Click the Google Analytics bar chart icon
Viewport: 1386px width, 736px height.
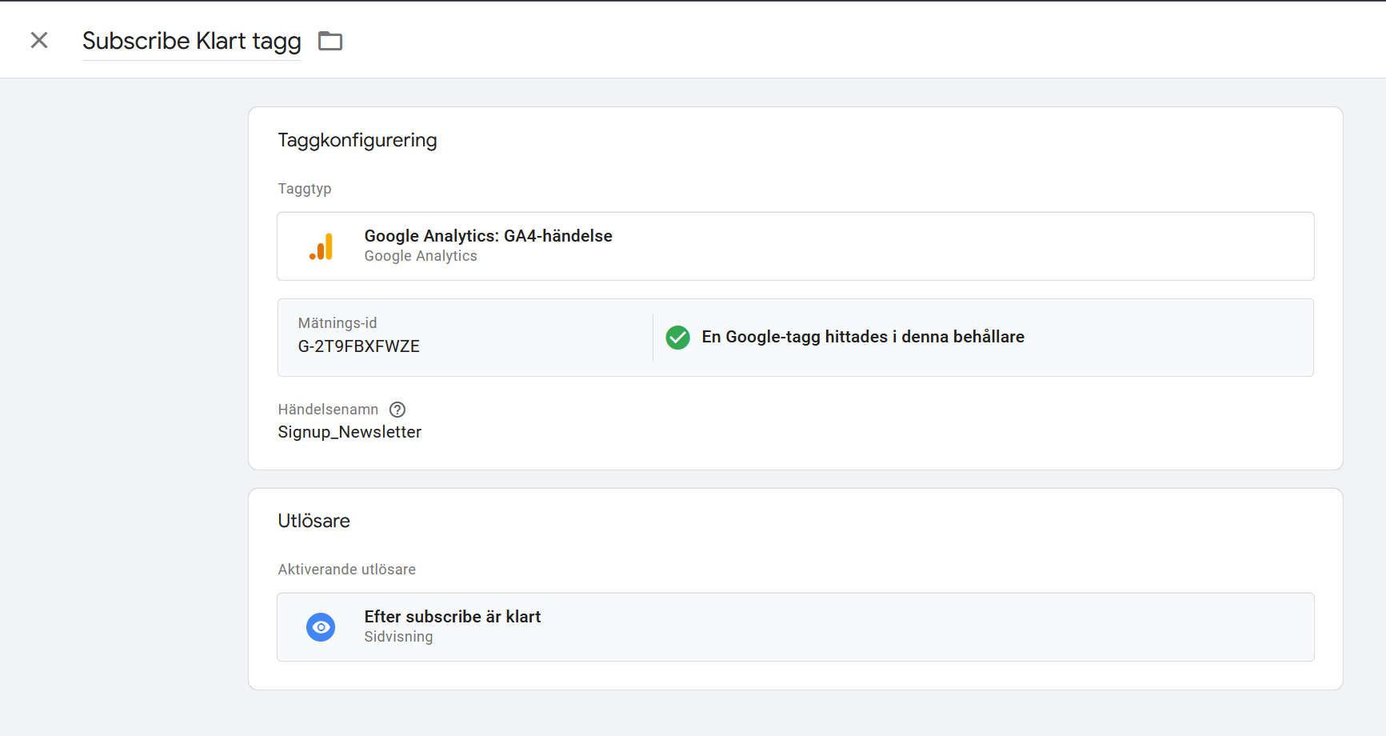click(x=321, y=246)
